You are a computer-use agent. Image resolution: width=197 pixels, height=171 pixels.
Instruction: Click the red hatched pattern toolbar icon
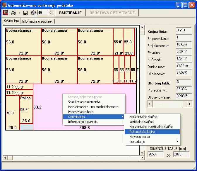[x=6, y=13]
